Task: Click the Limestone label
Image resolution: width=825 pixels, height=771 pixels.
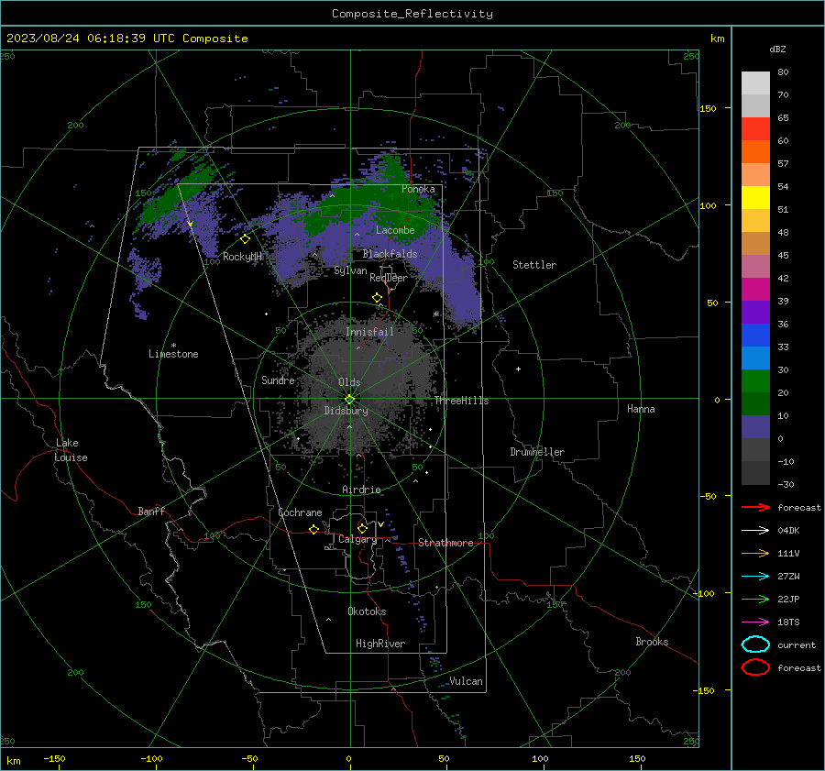Action: pos(173,354)
